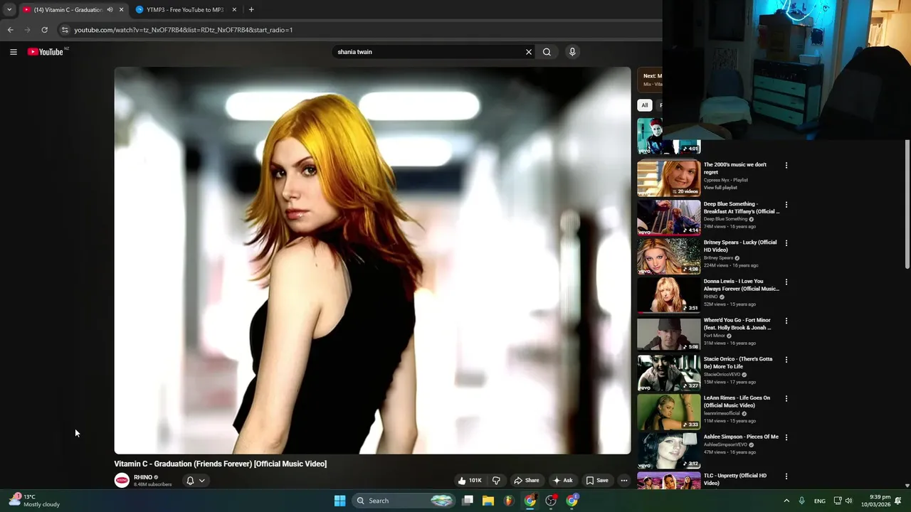Open the 20 videos playlist thumbnail
Image resolution: width=911 pixels, height=512 pixels.
(x=669, y=178)
